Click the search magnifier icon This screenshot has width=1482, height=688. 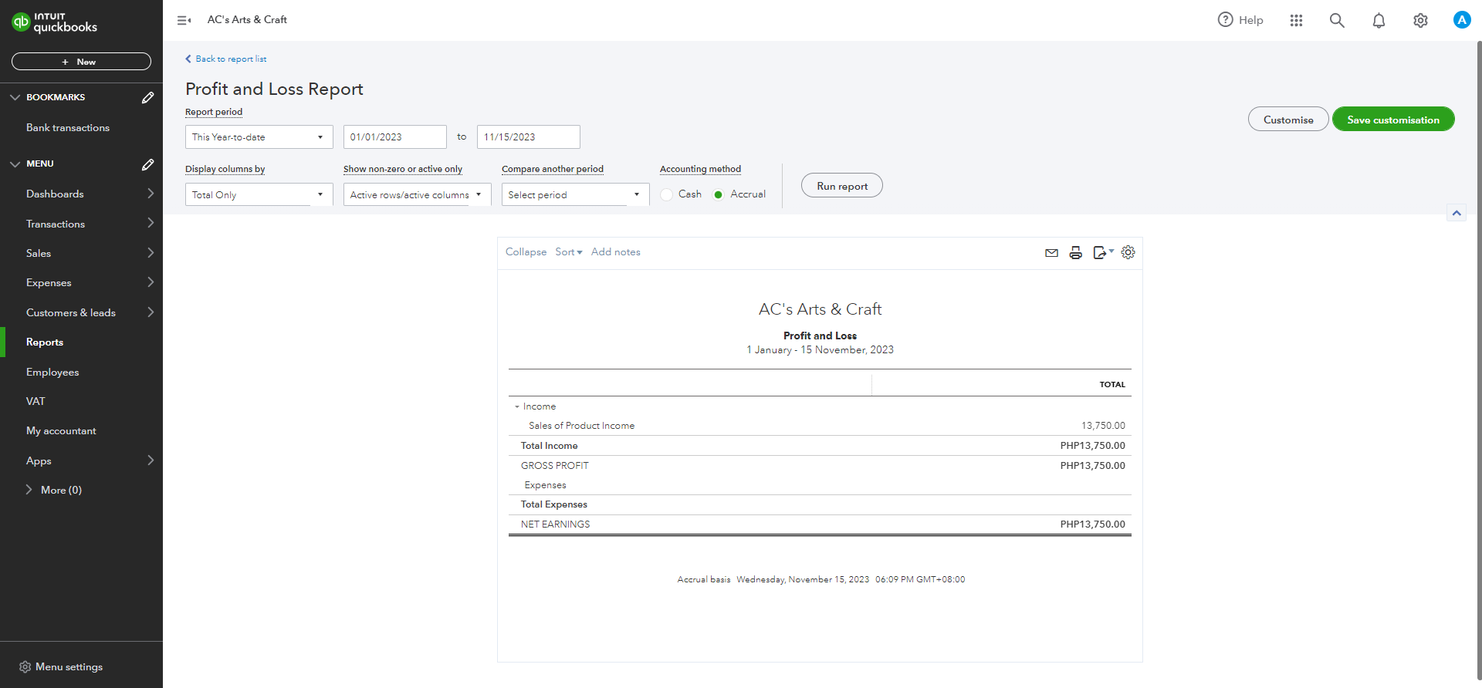pyautogui.click(x=1337, y=20)
